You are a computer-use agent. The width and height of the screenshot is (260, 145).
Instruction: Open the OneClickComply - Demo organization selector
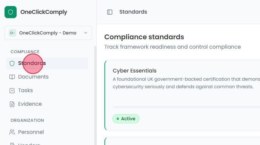point(48,33)
